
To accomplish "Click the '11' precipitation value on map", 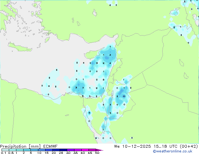I will pyautogui.click(x=124, y=96).
